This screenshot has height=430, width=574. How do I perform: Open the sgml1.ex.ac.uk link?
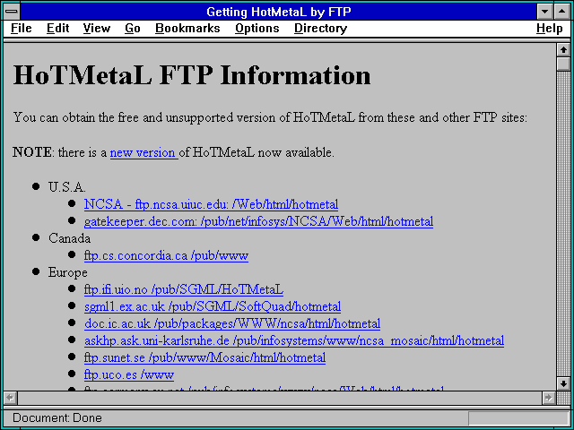pos(213,306)
